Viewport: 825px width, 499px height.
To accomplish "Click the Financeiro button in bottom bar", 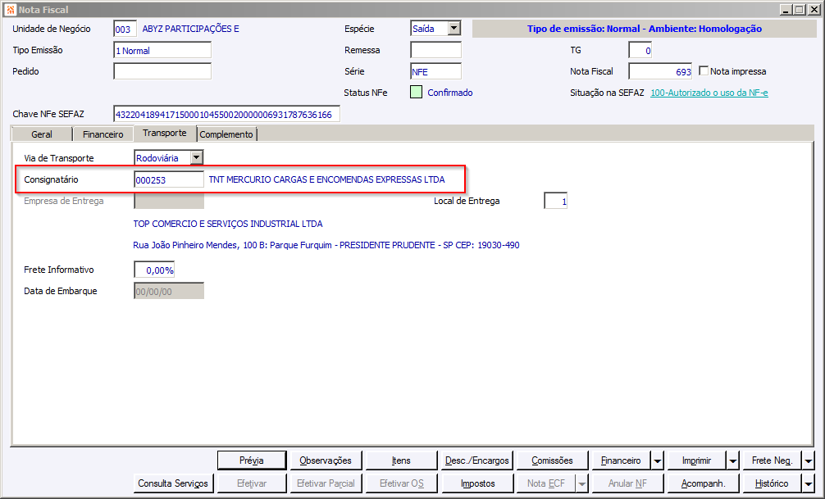I will pyautogui.click(x=621, y=460).
